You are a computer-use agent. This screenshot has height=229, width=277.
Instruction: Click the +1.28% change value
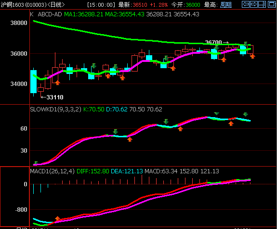pyautogui.click(x=158, y=5)
